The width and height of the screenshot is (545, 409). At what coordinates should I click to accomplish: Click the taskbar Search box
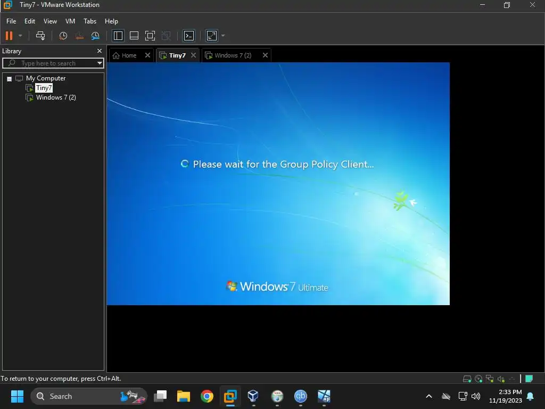[89, 396]
